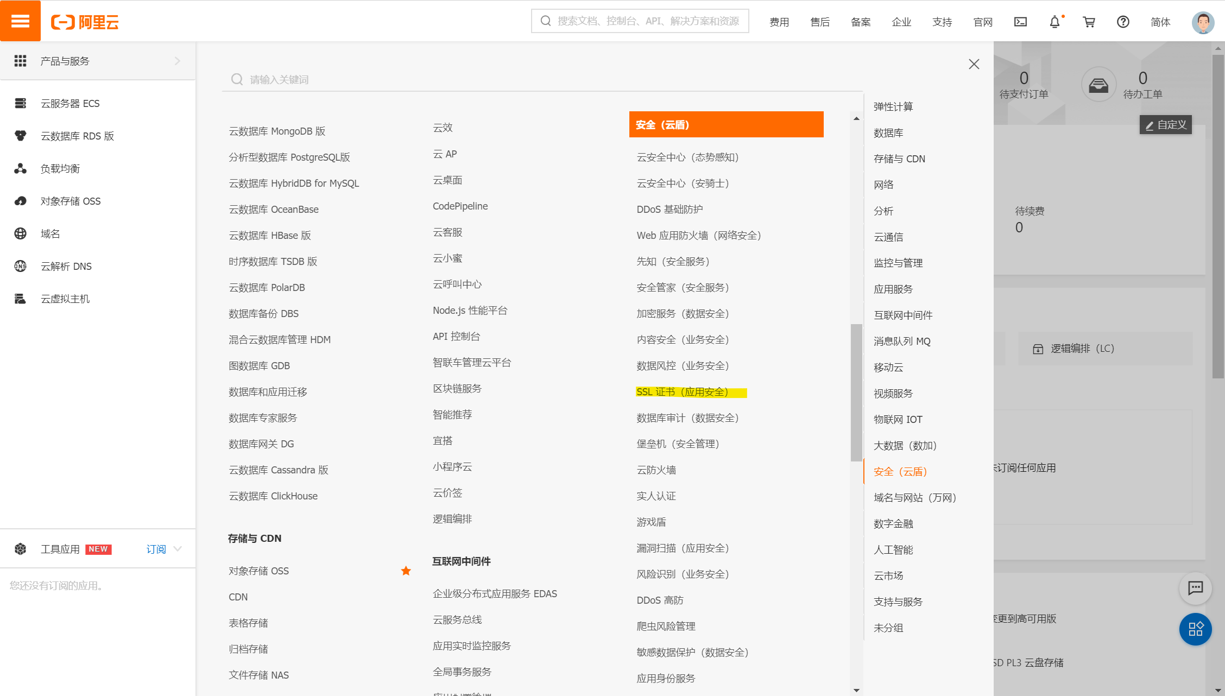Select the 弹性计算 category

tap(893, 106)
